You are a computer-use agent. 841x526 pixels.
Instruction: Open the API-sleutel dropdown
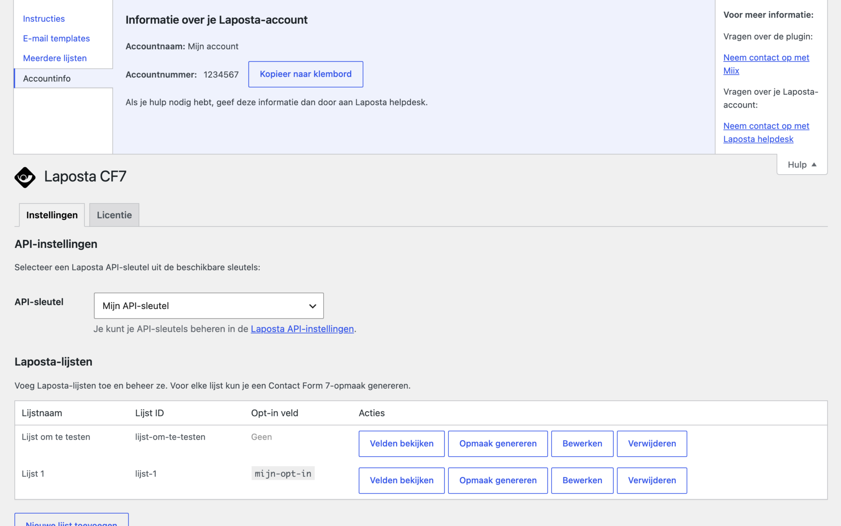(x=209, y=306)
